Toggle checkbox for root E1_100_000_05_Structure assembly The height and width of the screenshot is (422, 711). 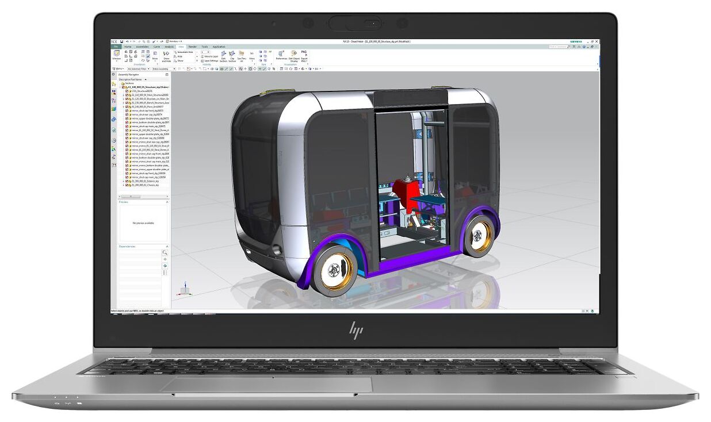[123, 87]
